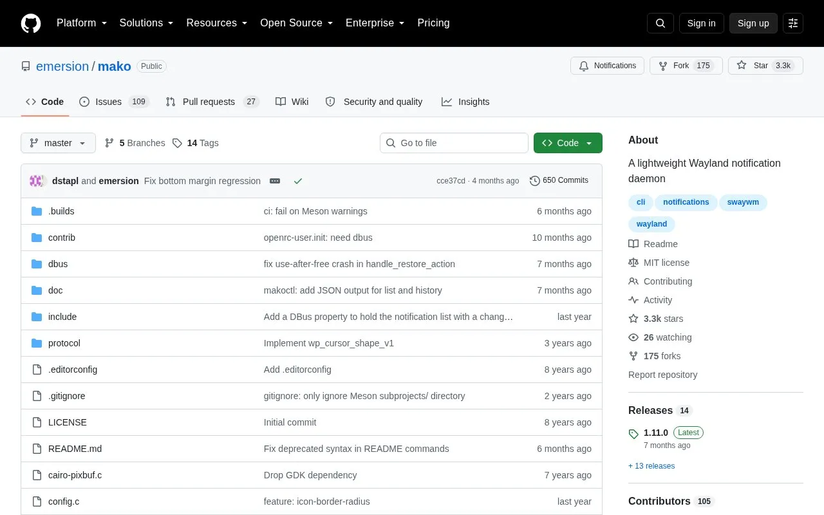Fork the mako repository
824x515 pixels.
pyautogui.click(x=686, y=66)
